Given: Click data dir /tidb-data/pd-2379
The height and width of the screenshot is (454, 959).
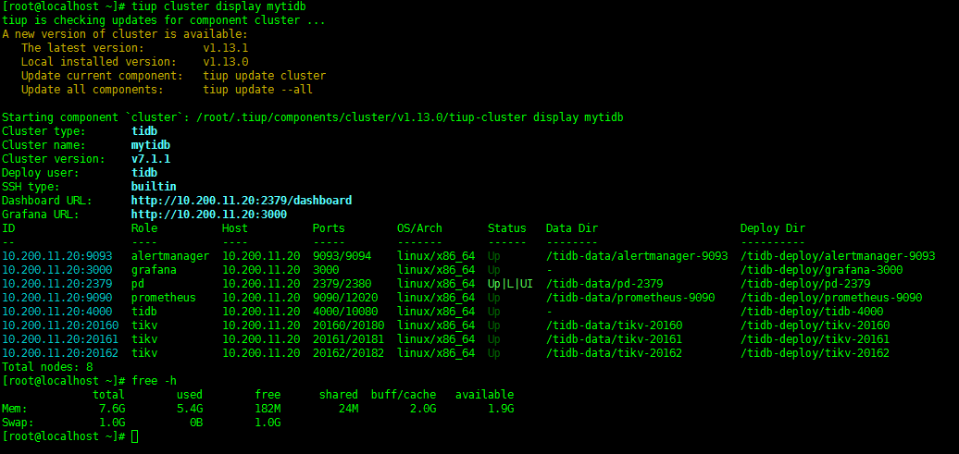Looking at the screenshot, I should 604,284.
